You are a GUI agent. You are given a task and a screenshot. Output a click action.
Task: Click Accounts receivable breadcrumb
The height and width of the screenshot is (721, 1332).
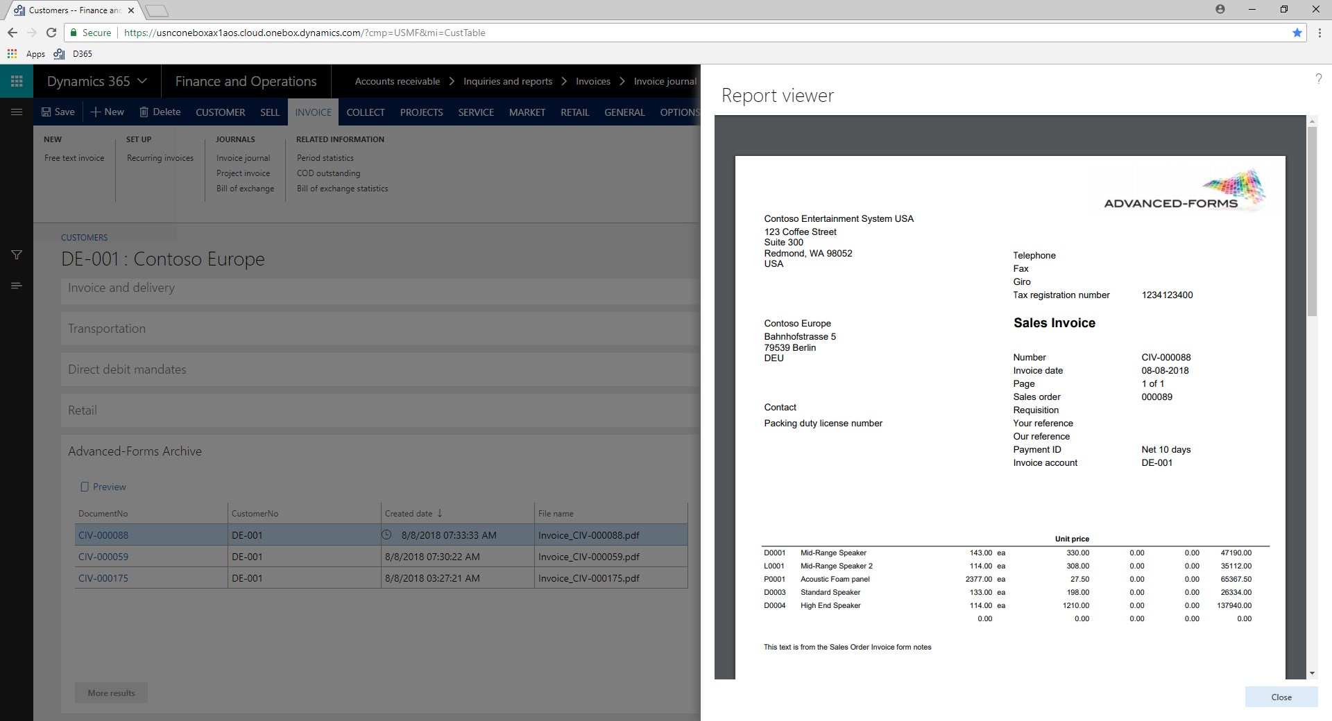coord(398,81)
